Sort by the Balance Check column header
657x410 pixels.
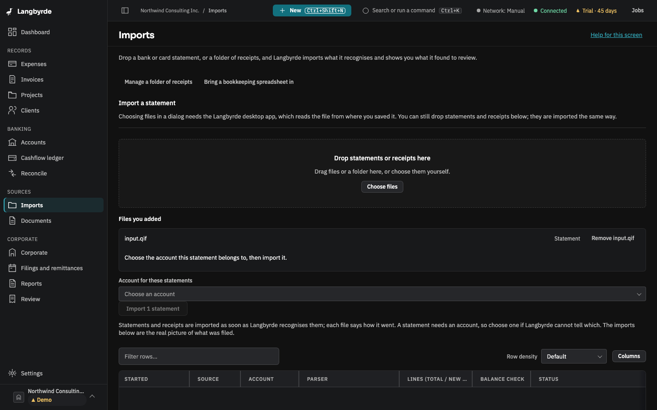point(502,379)
